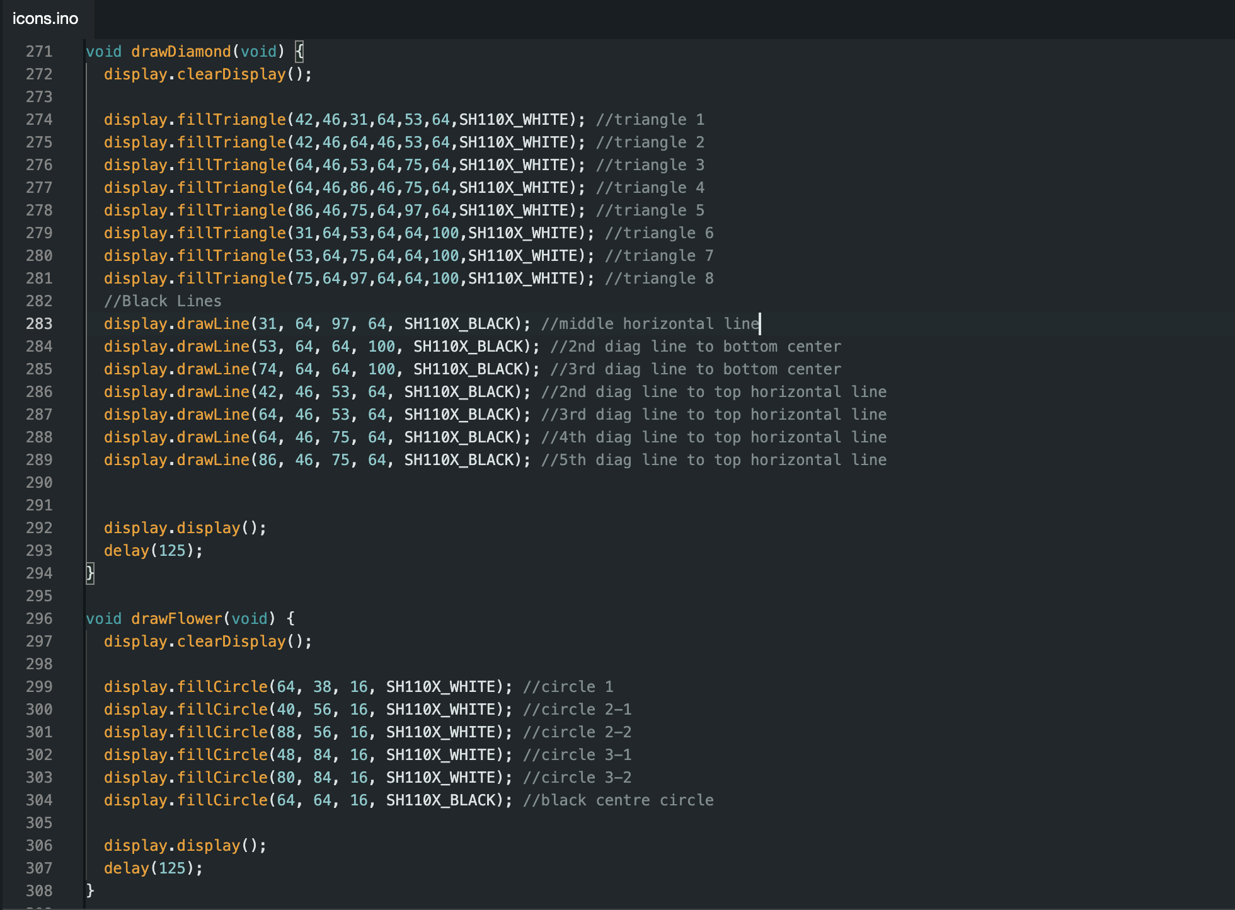1235x910 pixels.
Task: Click line number 296 in the gutter
Action: tap(38, 618)
